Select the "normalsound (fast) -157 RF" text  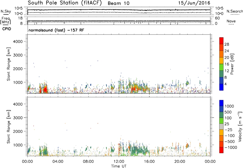(56, 30)
